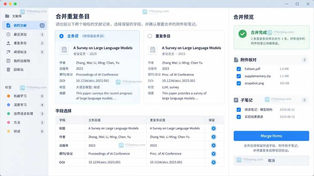Click the 取消 button

click(271, 160)
